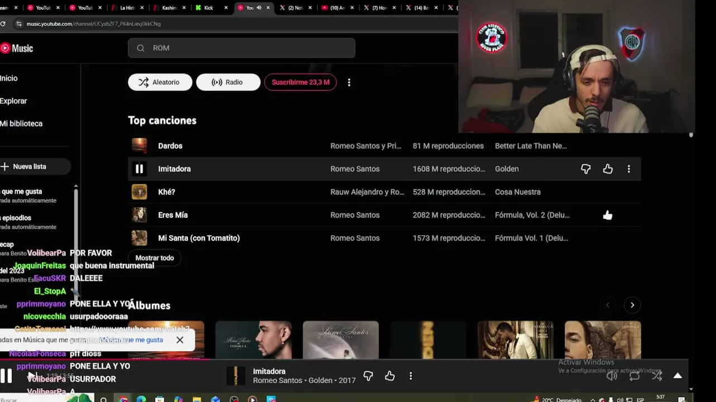Pause the playing Imitadora row
Image resolution: width=716 pixels, height=402 pixels.
click(139, 169)
